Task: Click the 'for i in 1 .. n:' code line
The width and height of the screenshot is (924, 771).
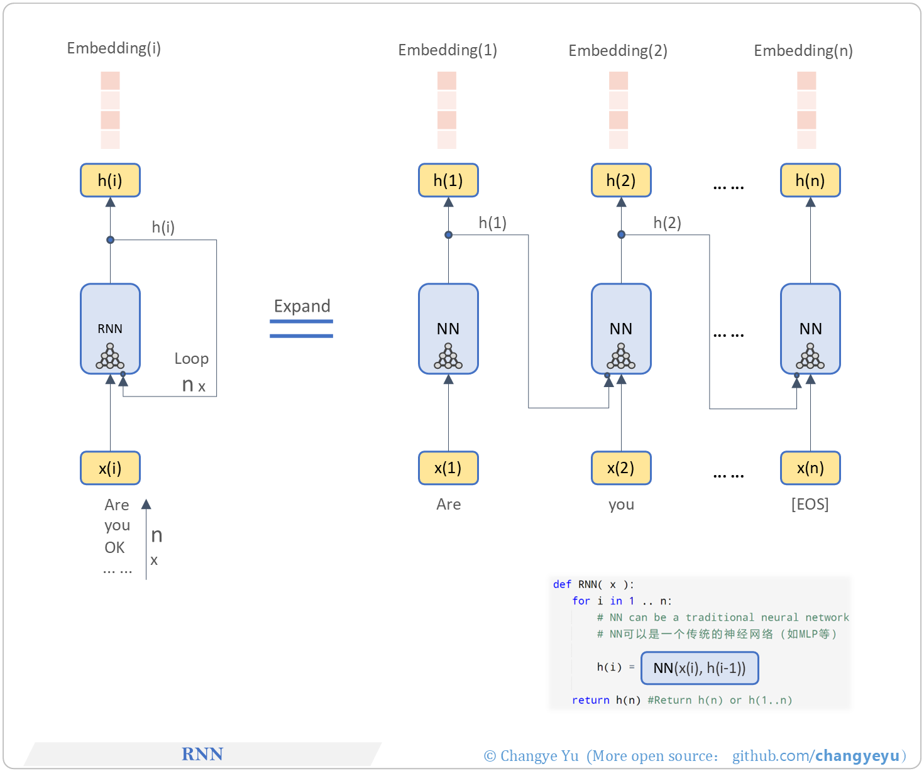Action: tap(622, 601)
